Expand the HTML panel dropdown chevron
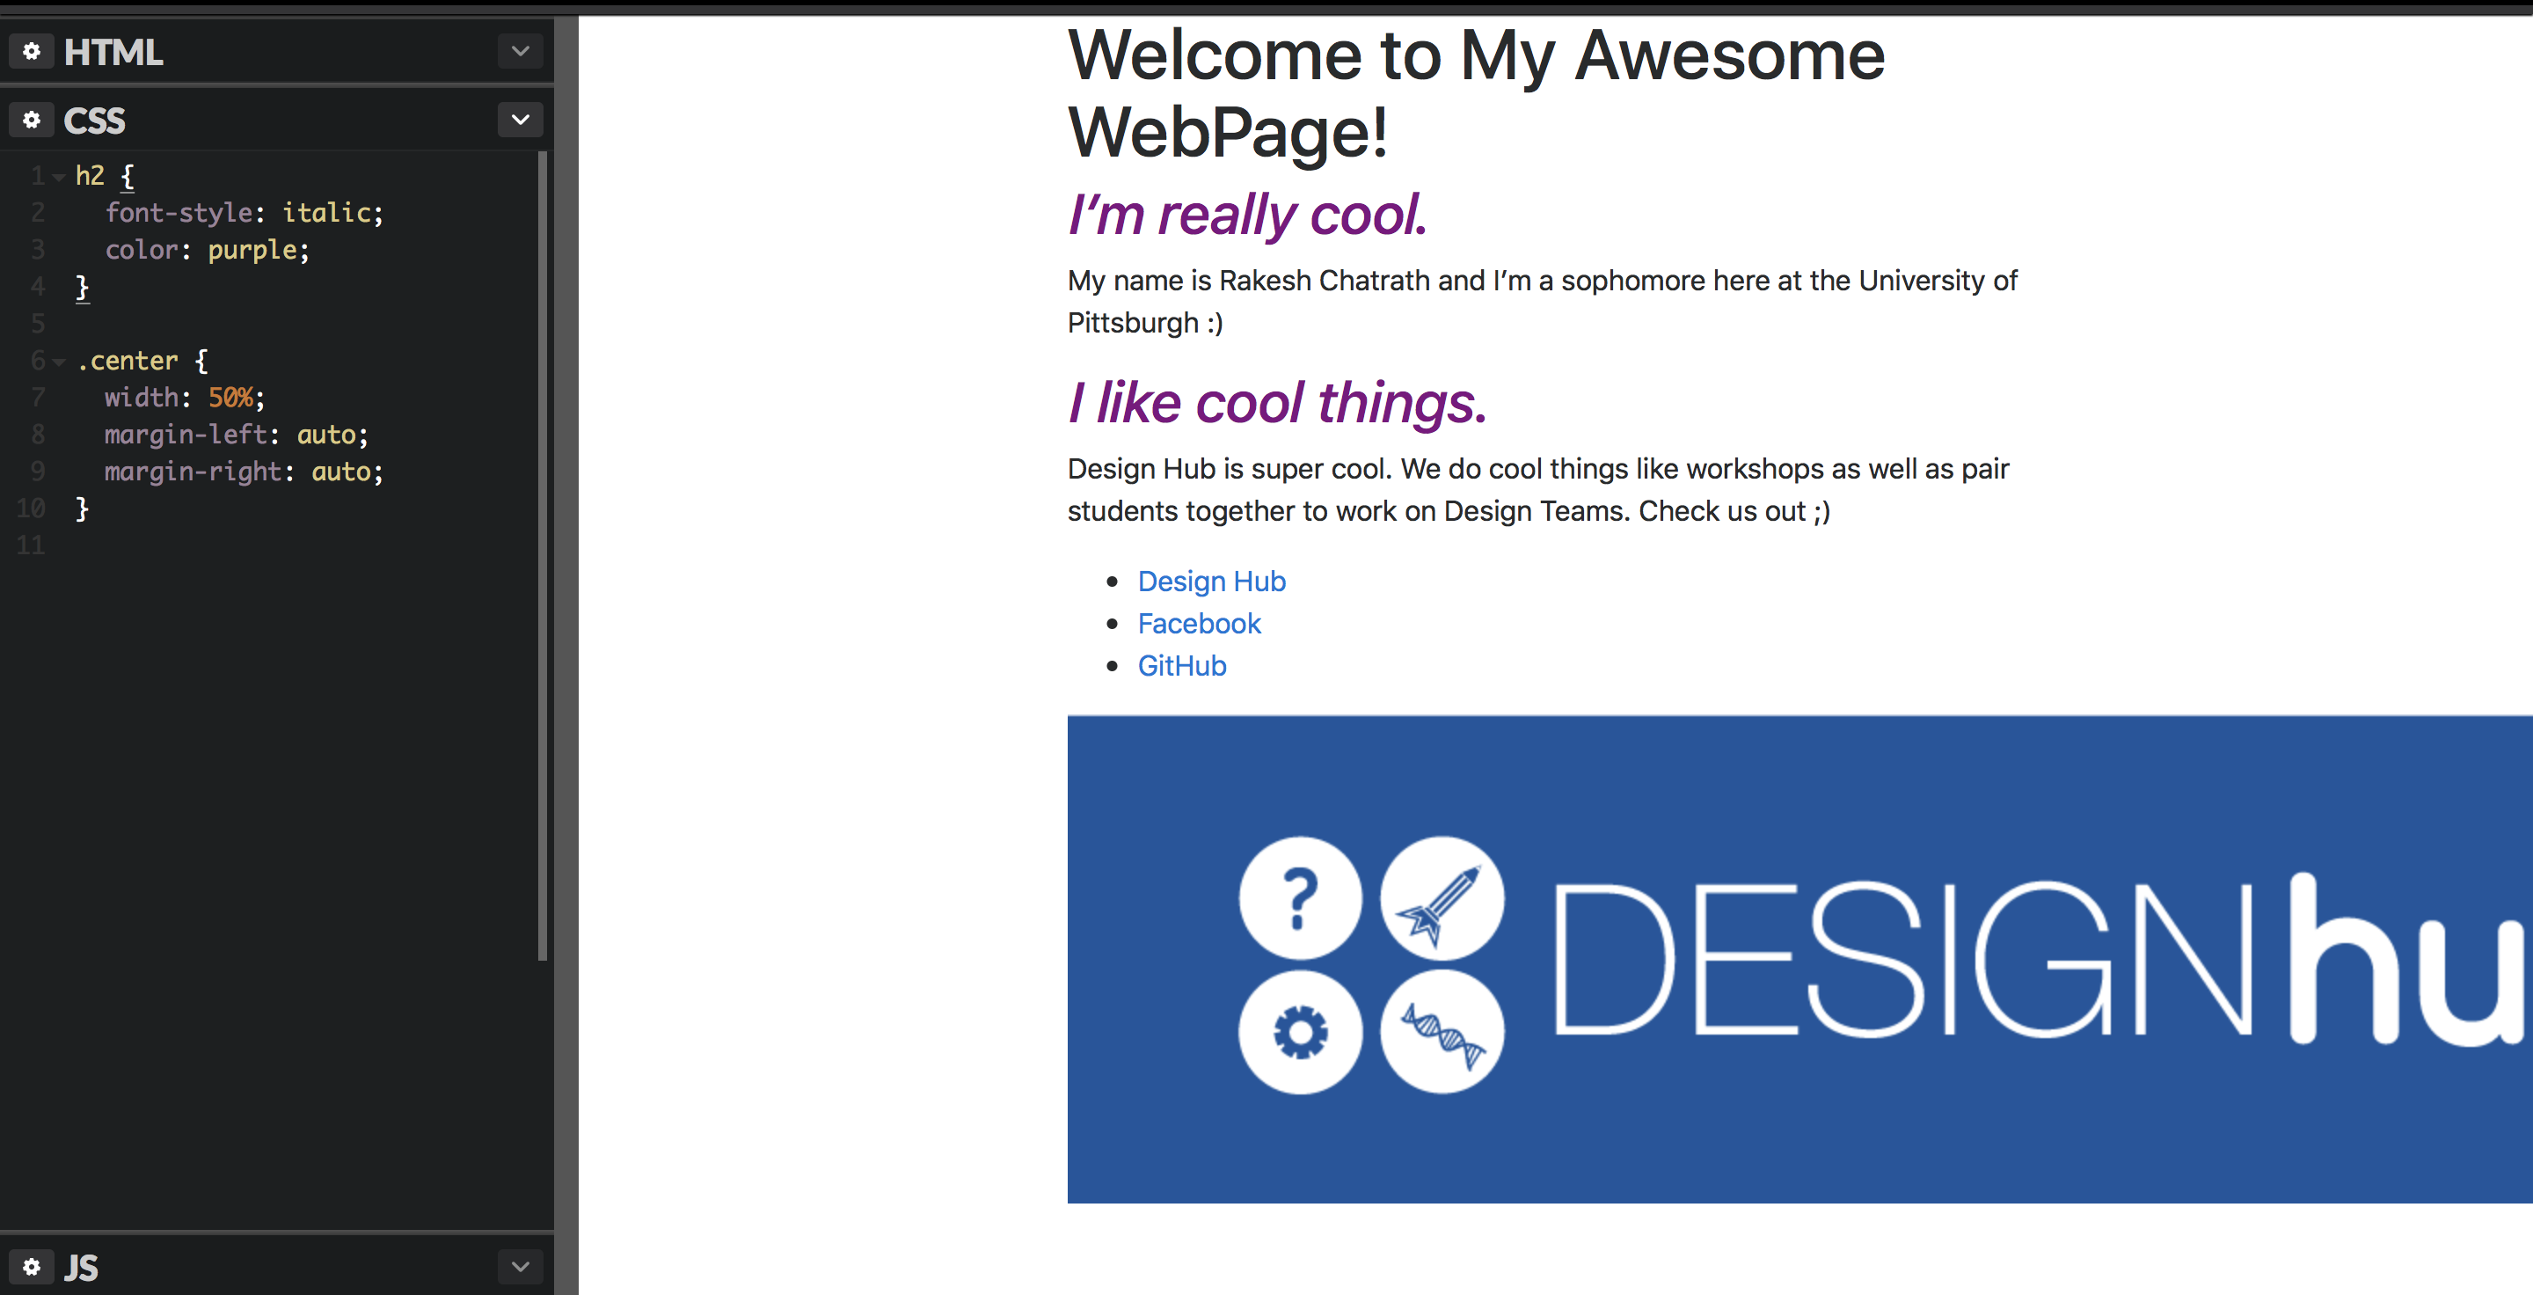The width and height of the screenshot is (2533, 1295). 520,51
